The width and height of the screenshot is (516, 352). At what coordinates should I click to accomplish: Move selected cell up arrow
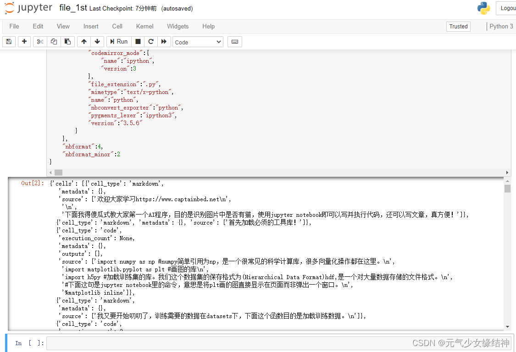84,41
